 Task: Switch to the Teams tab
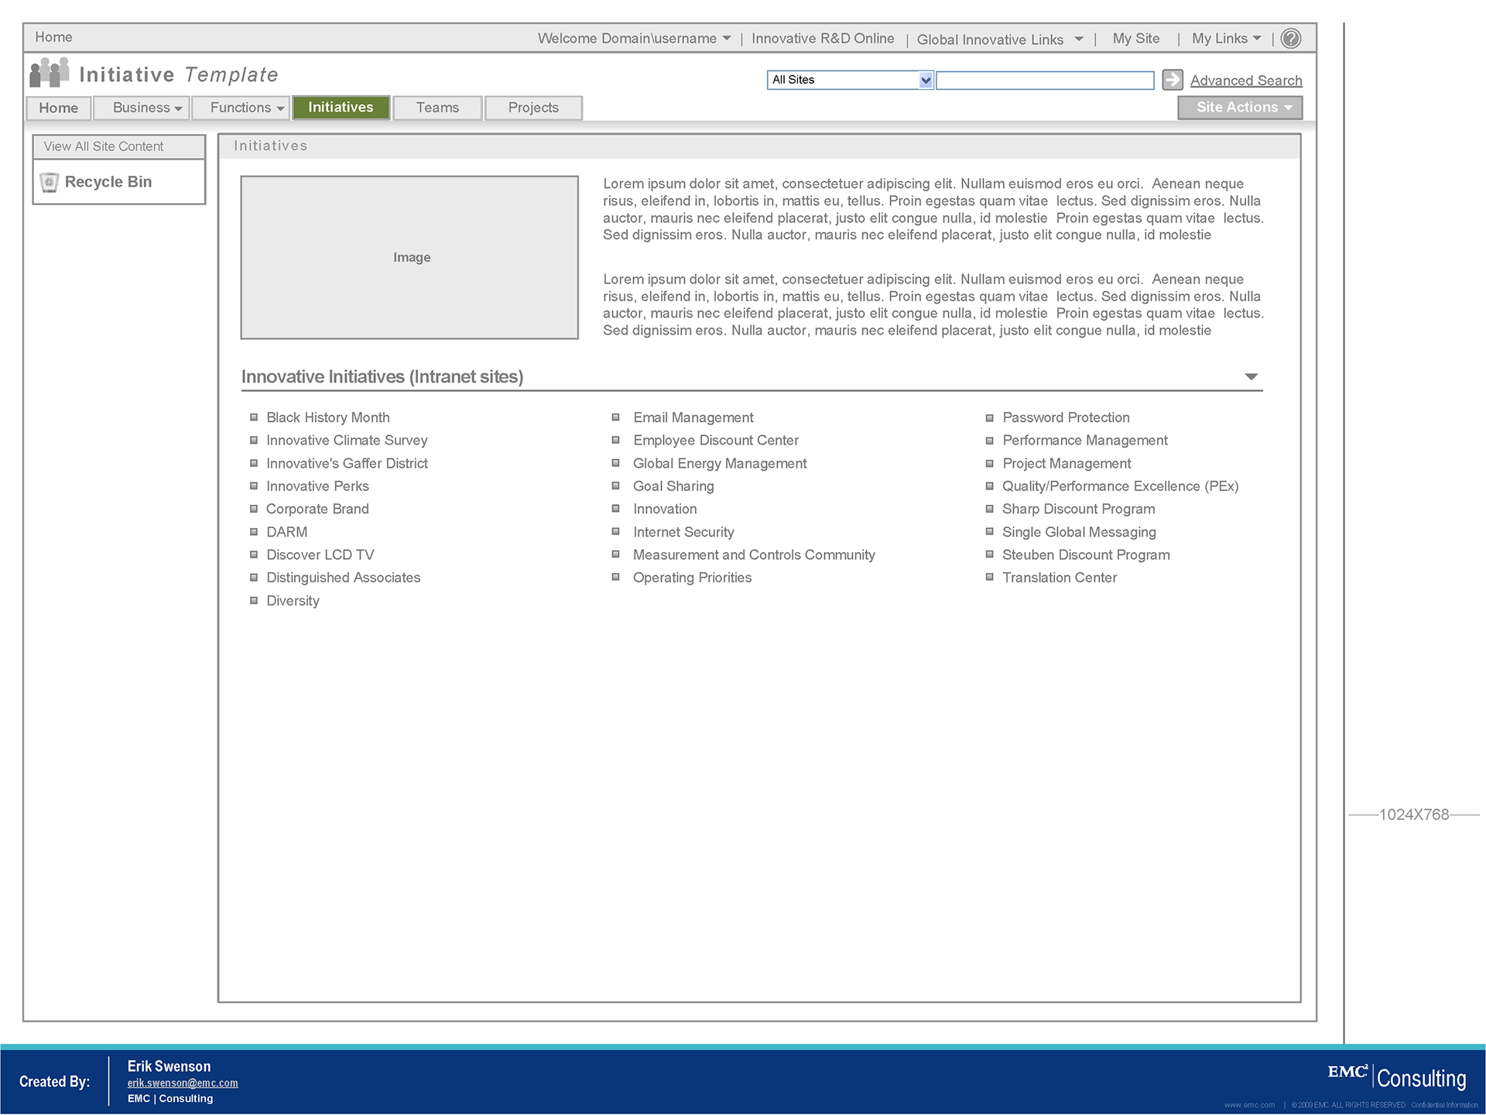(x=437, y=108)
